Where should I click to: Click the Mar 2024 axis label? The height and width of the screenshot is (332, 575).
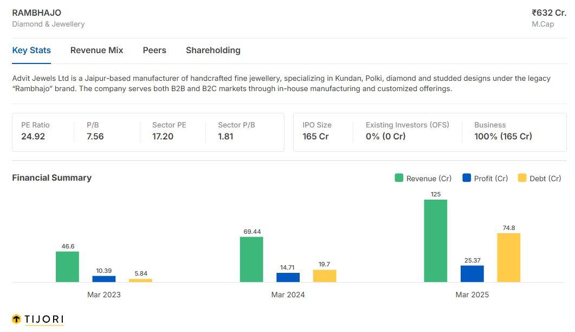pyautogui.click(x=288, y=295)
